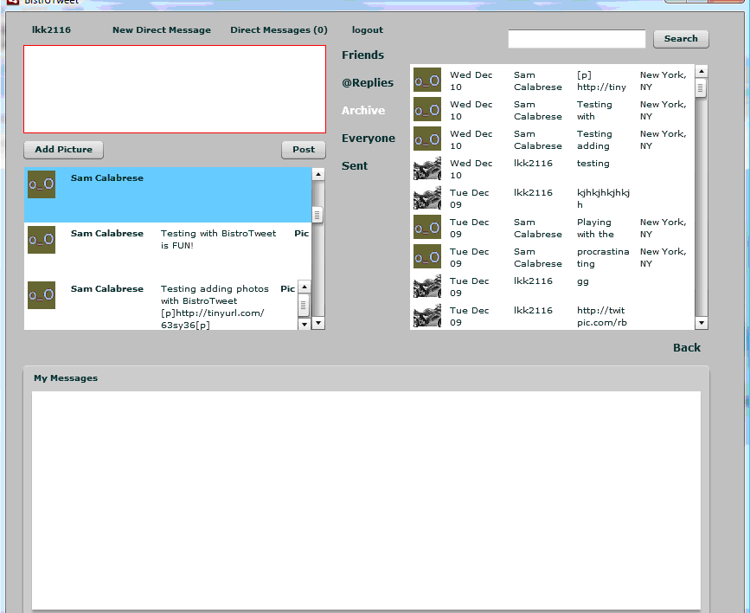Click '[p] http://tiny' tweet text
Viewport: 750px width, 613px height.
tap(601, 81)
